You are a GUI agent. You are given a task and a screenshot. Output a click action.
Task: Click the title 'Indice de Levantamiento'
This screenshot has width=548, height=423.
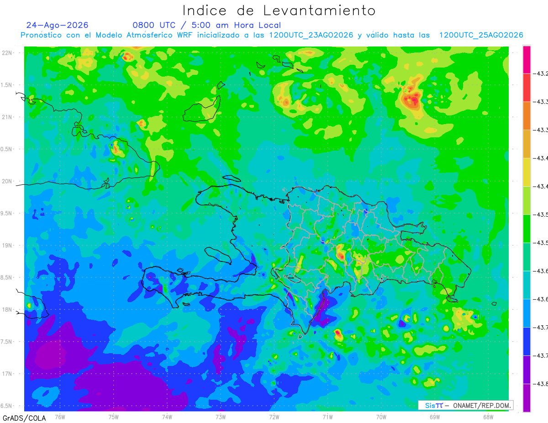pyautogui.click(x=279, y=10)
